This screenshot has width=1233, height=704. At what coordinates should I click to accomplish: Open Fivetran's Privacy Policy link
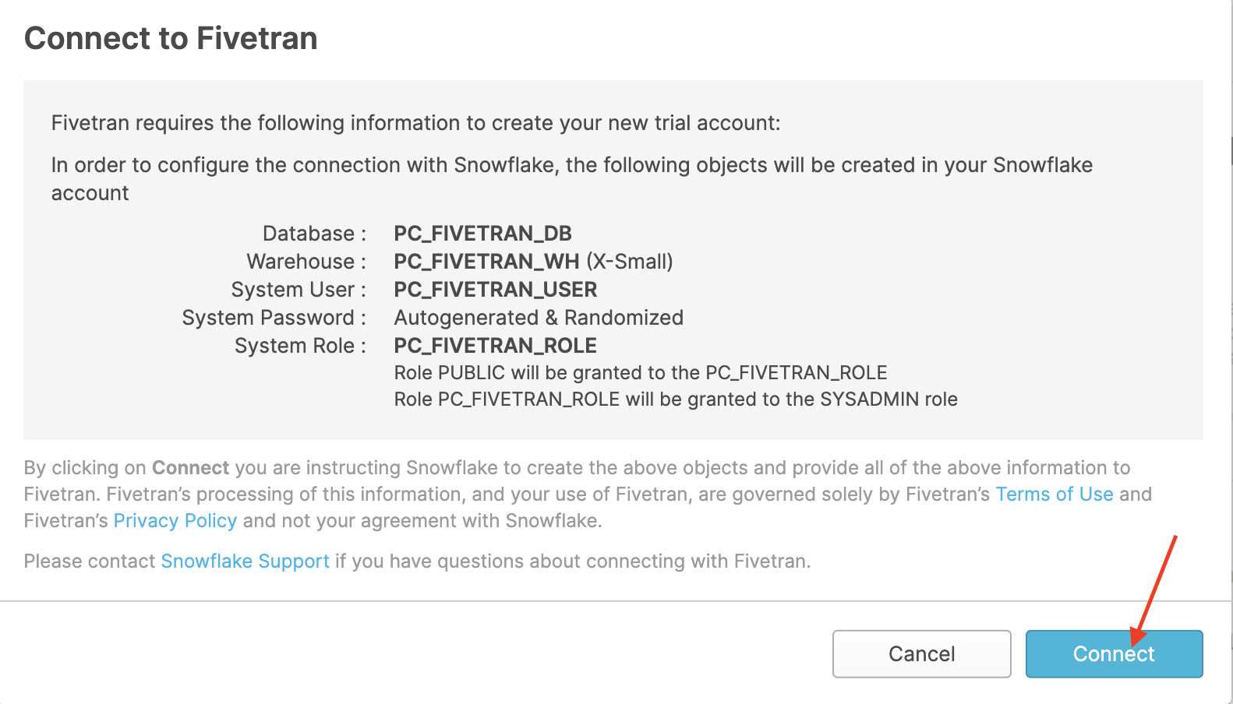(x=175, y=520)
